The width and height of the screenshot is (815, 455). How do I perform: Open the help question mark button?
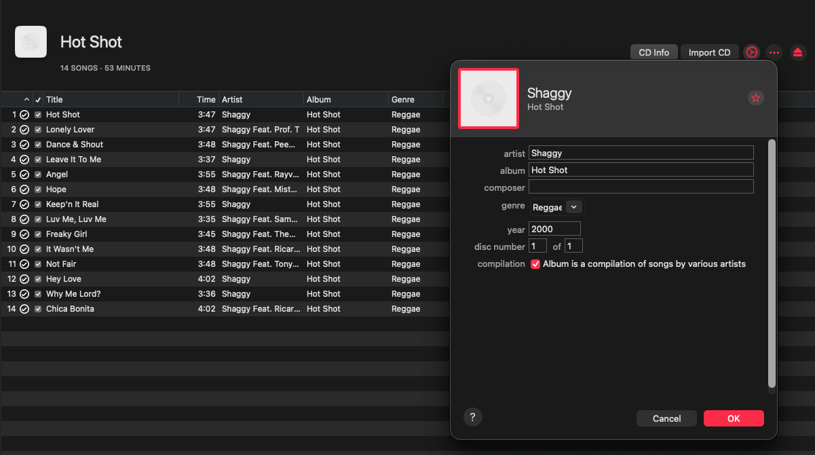(x=472, y=417)
